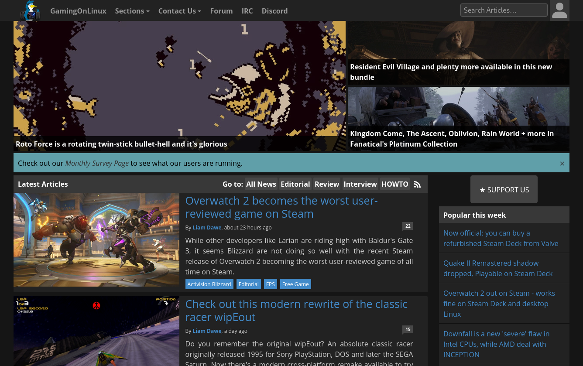Open Liam Dawe author link on Overwatch article

coord(207,227)
